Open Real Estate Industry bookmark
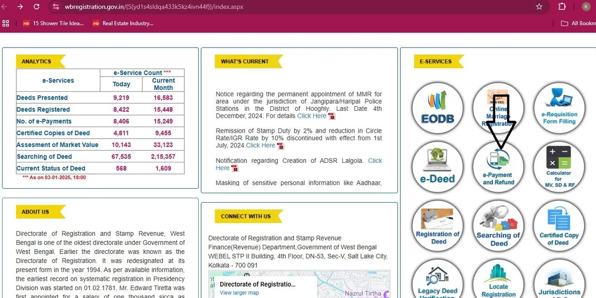The height and width of the screenshot is (298, 596). tap(123, 23)
